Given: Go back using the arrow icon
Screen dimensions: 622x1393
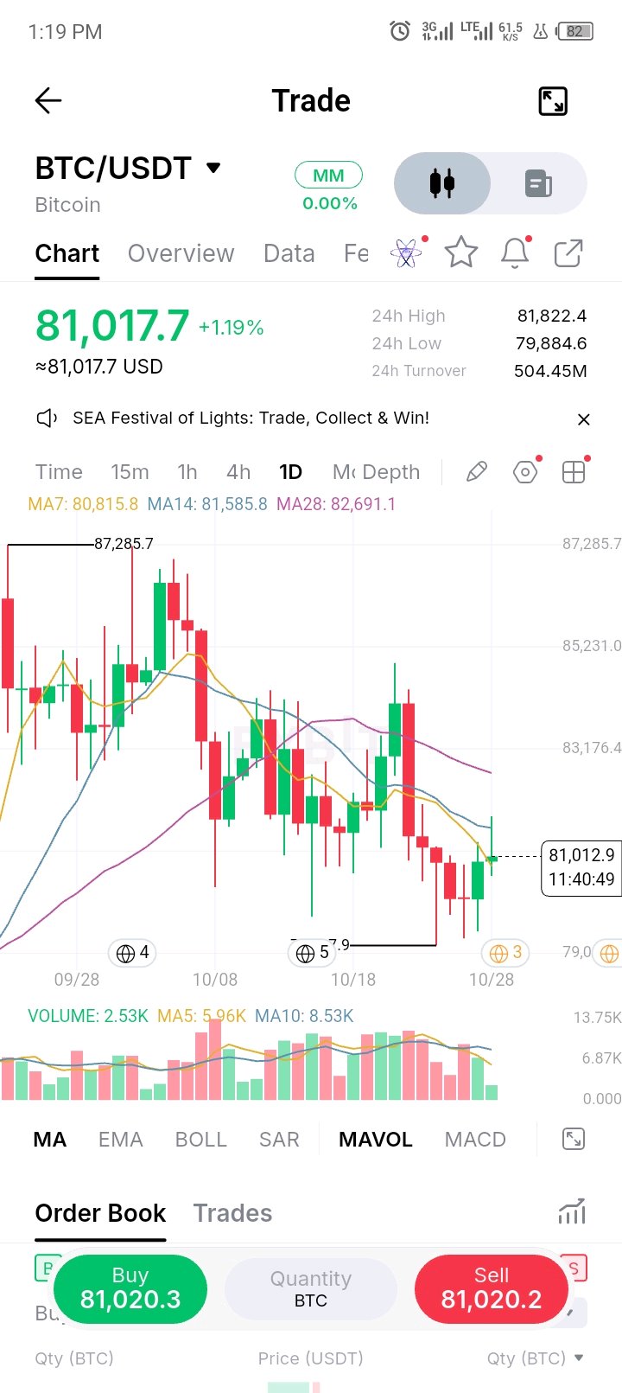Looking at the screenshot, I should pos(48,101).
